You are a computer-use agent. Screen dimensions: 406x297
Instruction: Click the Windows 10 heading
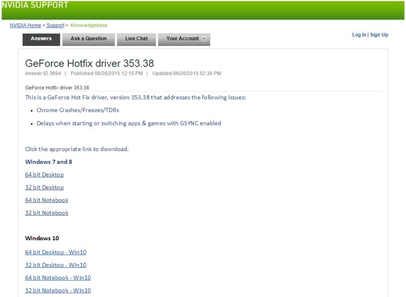coord(42,238)
